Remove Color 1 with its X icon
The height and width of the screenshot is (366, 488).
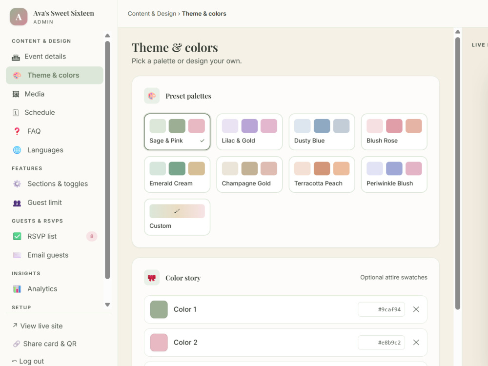pyautogui.click(x=416, y=309)
